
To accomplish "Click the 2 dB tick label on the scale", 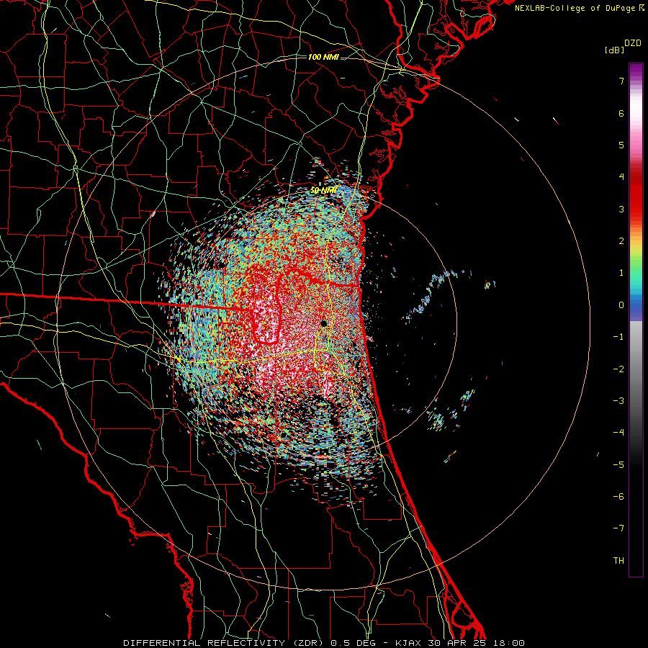I will 621,241.
